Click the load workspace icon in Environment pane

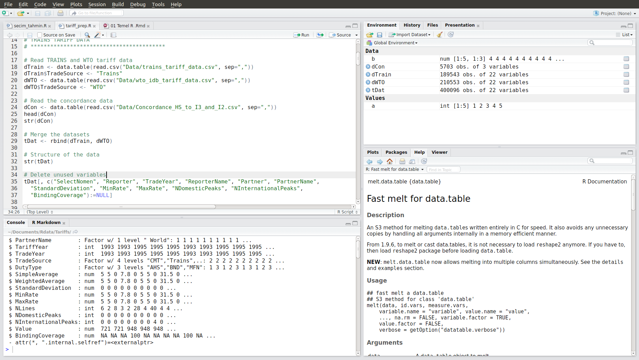click(x=370, y=35)
